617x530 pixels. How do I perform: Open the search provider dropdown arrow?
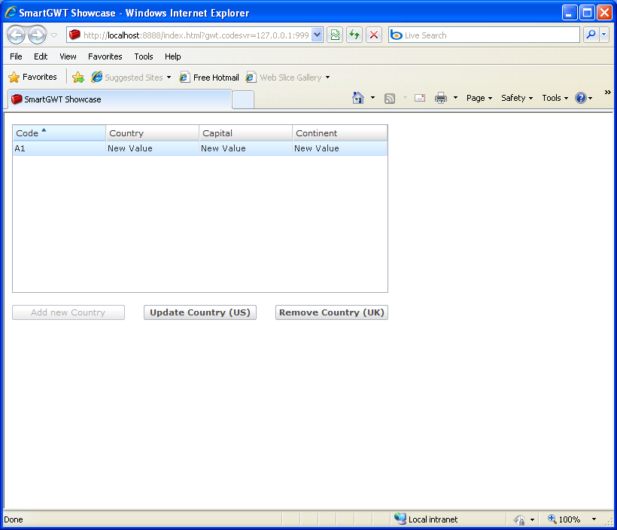[604, 35]
